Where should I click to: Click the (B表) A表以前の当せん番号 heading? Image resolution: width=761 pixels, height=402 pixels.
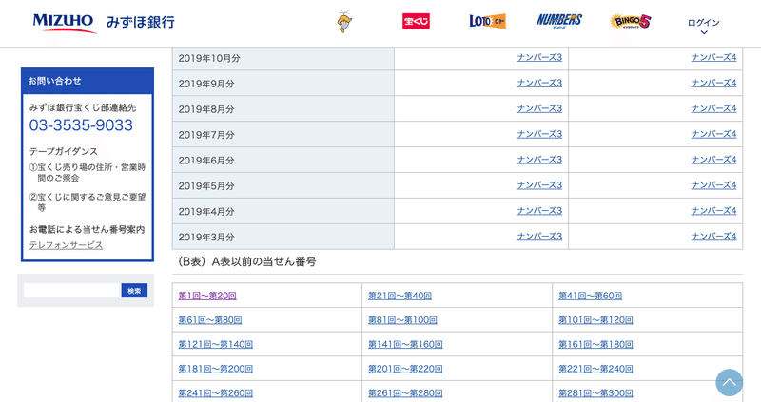pos(246,262)
